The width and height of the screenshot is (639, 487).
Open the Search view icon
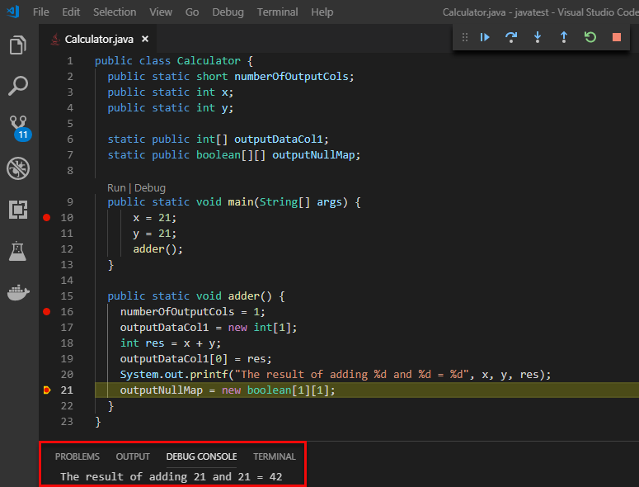click(x=18, y=86)
